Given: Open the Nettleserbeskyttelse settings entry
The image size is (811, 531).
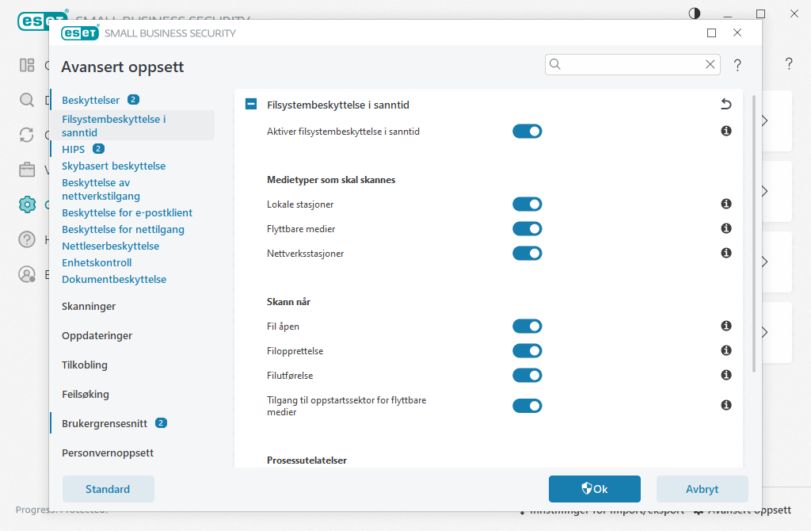Looking at the screenshot, I should (110, 246).
